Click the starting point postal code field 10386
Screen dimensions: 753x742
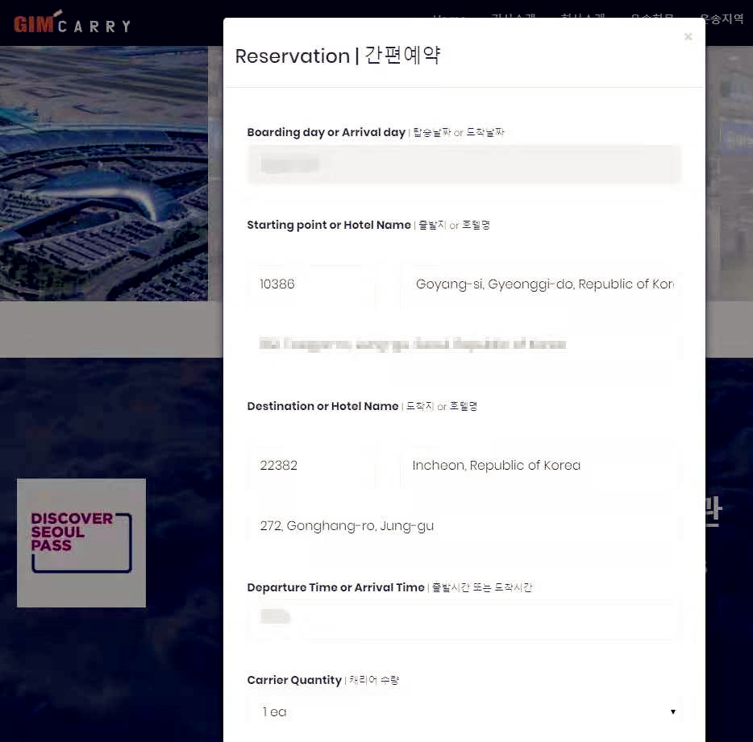click(x=311, y=284)
